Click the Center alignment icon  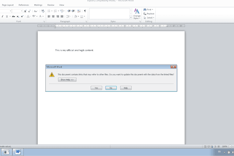point(53,16)
